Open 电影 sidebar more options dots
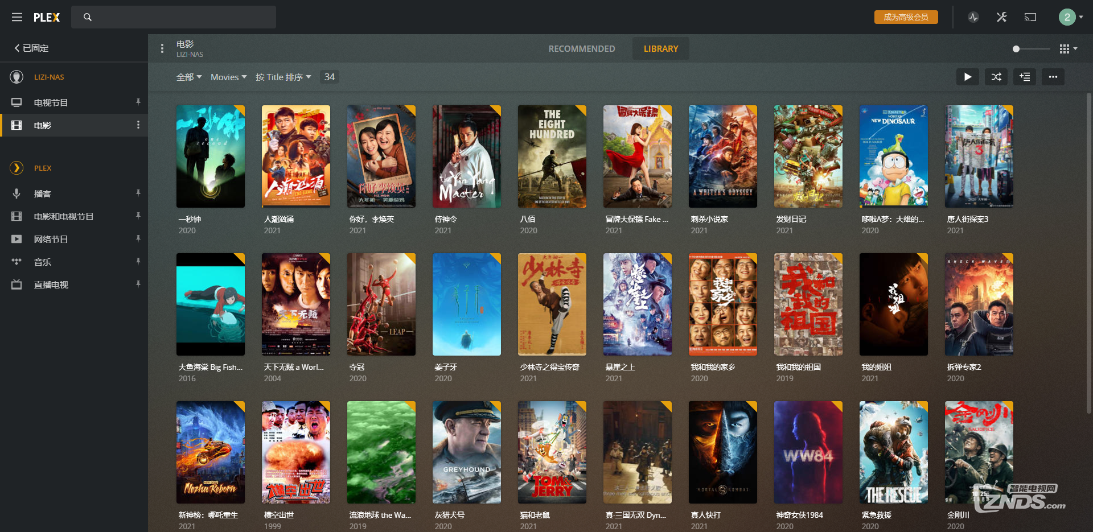 [138, 125]
